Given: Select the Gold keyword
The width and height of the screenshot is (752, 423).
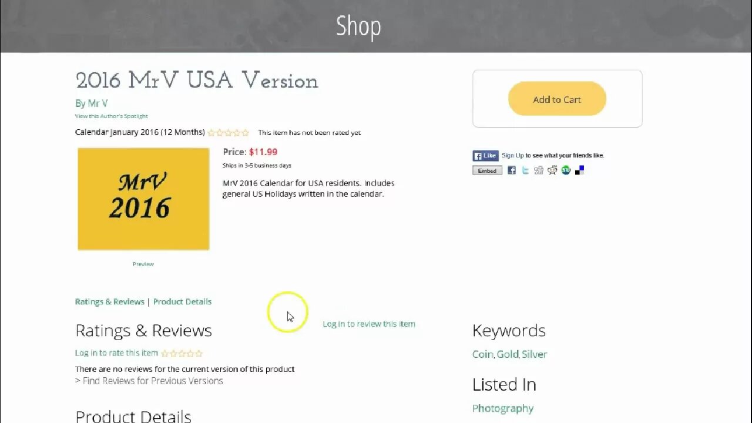Looking at the screenshot, I should click(507, 354).
